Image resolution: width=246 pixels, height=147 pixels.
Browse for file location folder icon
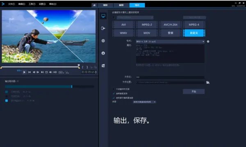(x=208, y=82)
